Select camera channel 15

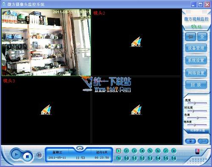166,158
